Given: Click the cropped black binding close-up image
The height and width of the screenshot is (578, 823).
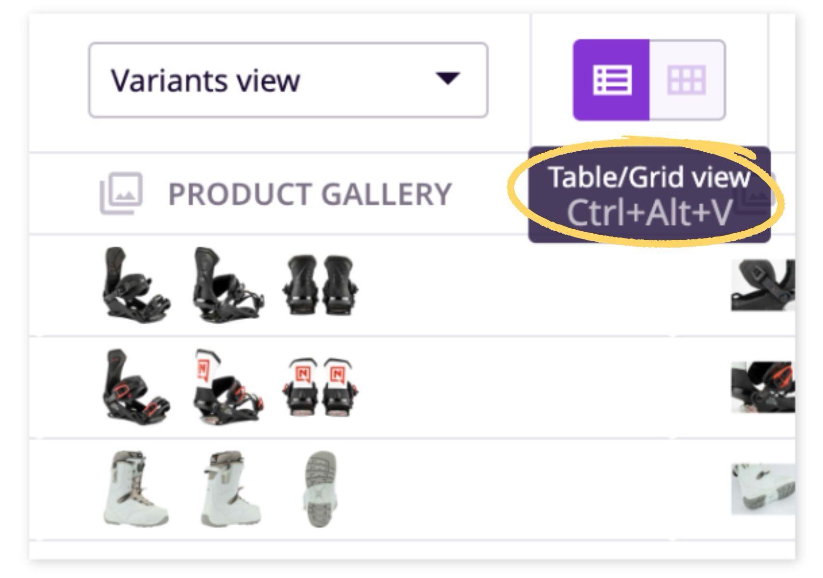Looking at the screenshot, I should 762,285.
